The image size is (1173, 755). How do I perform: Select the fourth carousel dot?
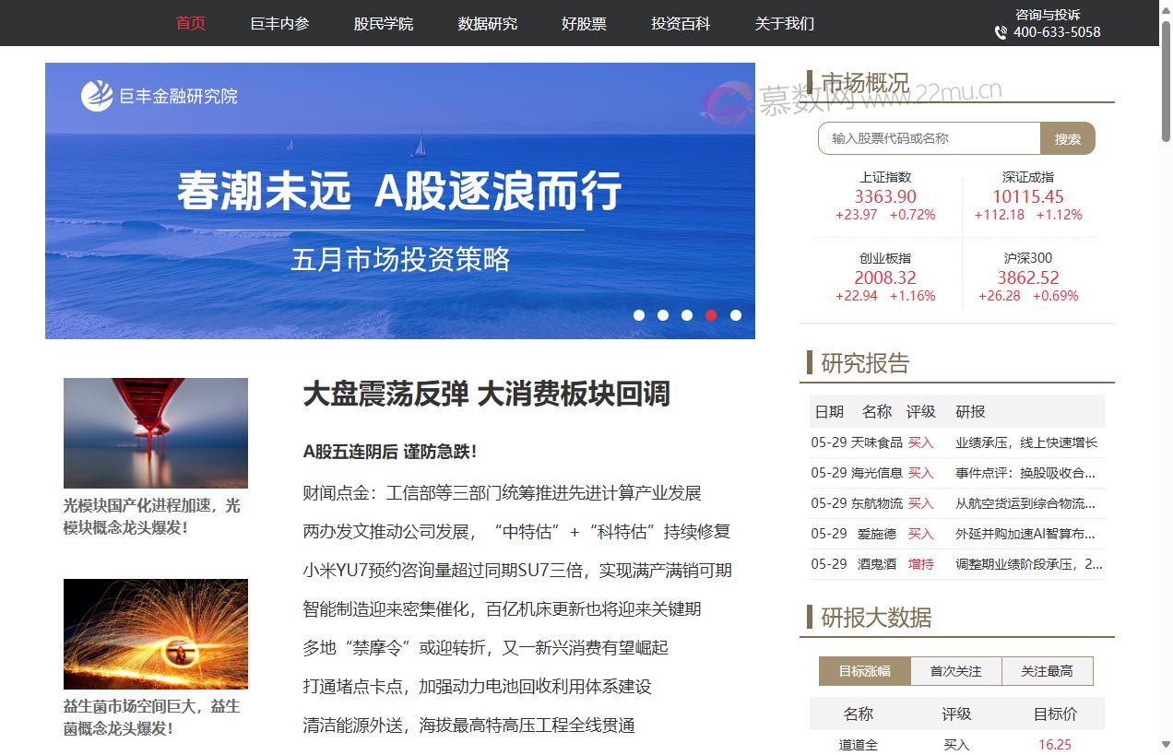pyautogui.click(x=711, y=315)
